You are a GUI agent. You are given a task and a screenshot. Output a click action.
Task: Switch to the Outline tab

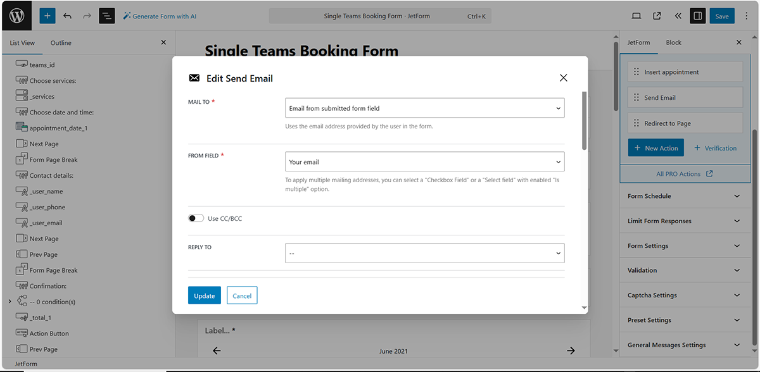[61, 43]
